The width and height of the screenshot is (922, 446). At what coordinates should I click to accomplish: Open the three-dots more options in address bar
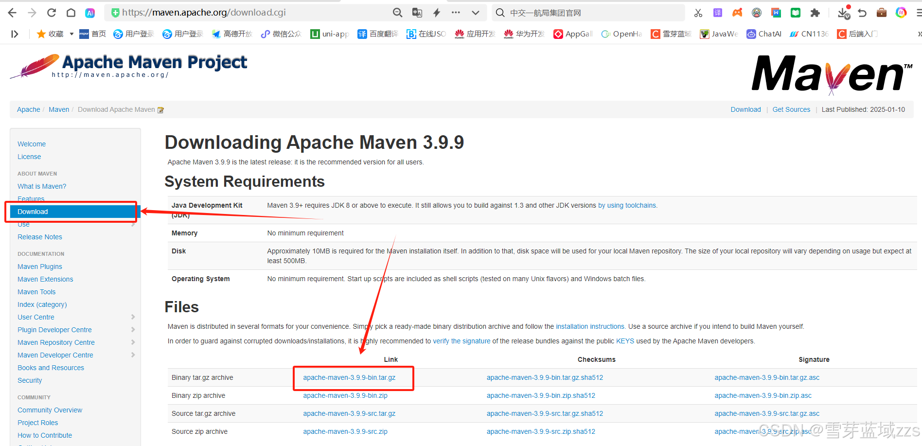pyautogui.click(x=456, y=13)
